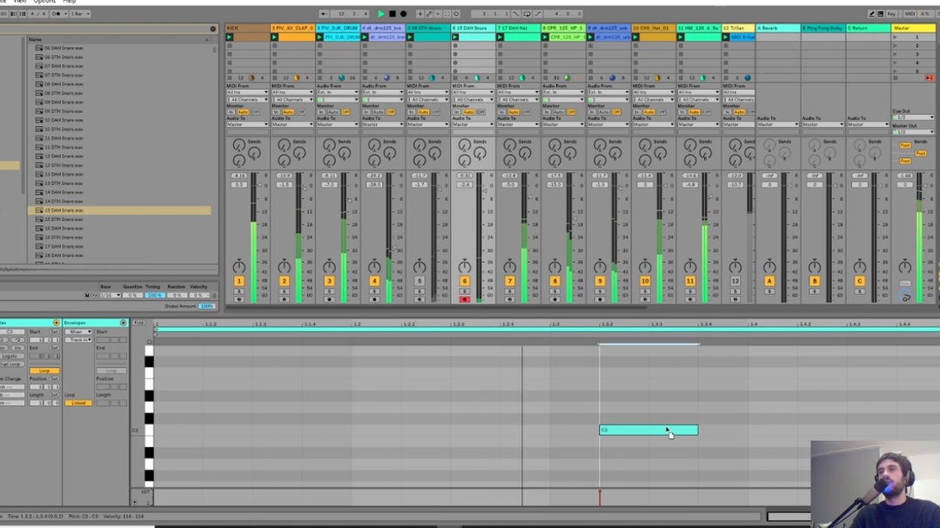Viewport: 940px width, 528px height.
Task: Click the track 3 volume fader
Action: coord(349,200)
